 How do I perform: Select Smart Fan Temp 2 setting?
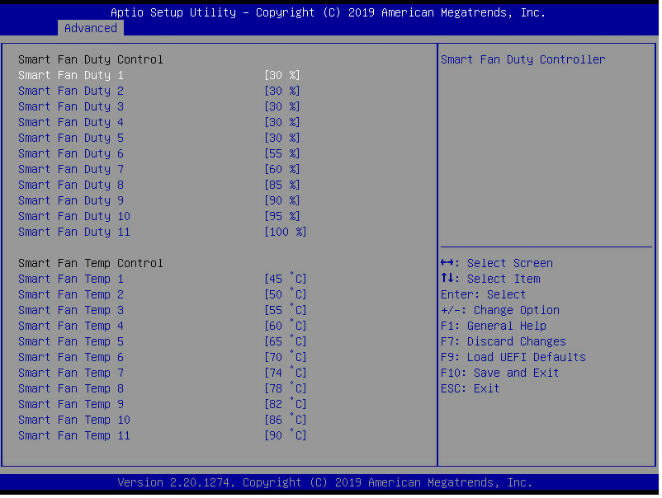click(71, 294)
